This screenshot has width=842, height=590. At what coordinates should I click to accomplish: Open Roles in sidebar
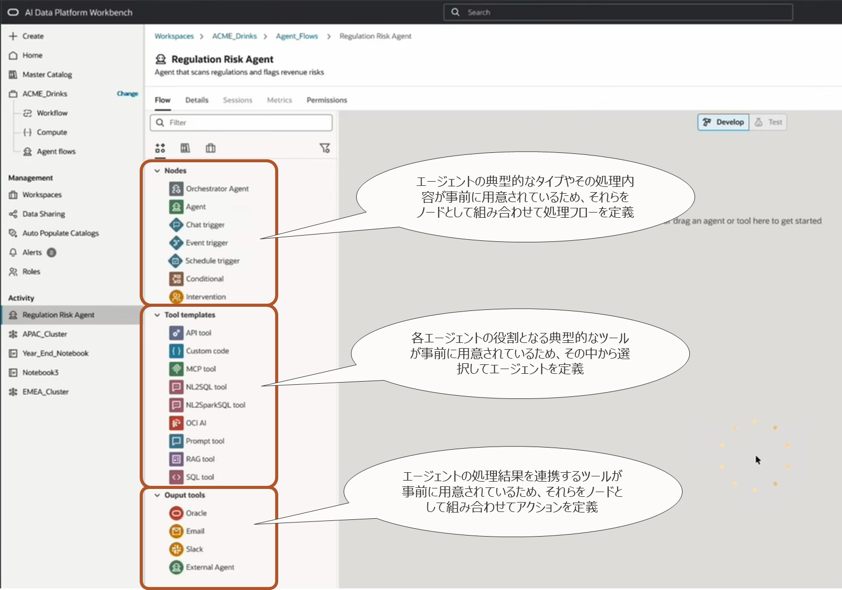25,272
